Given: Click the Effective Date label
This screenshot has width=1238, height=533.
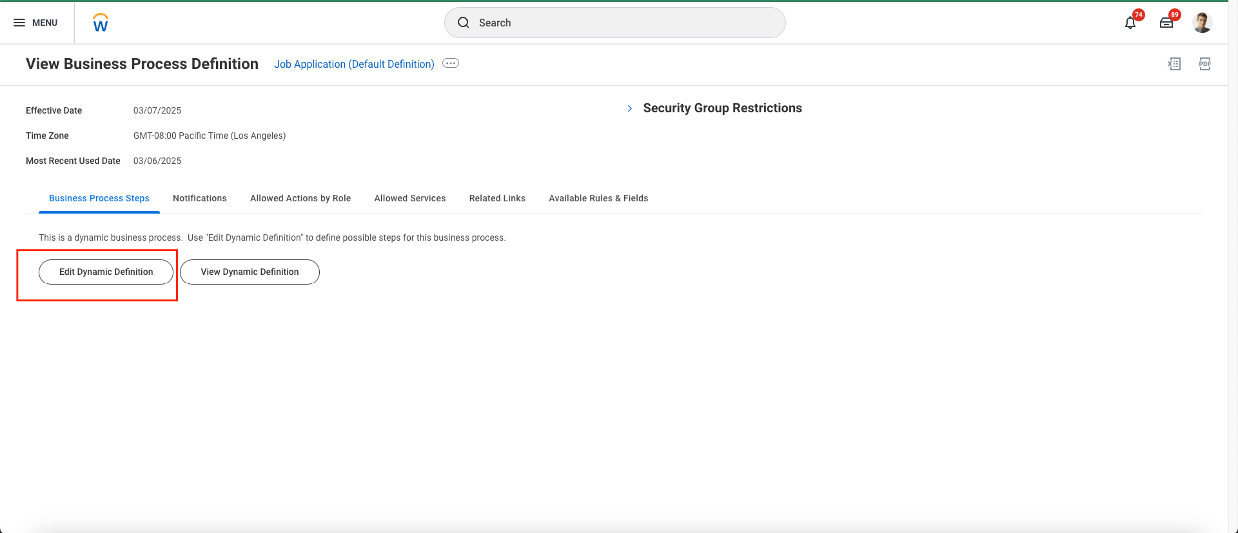Looking at the screenshot, I should pyautogui.click(x=54, y=110).
